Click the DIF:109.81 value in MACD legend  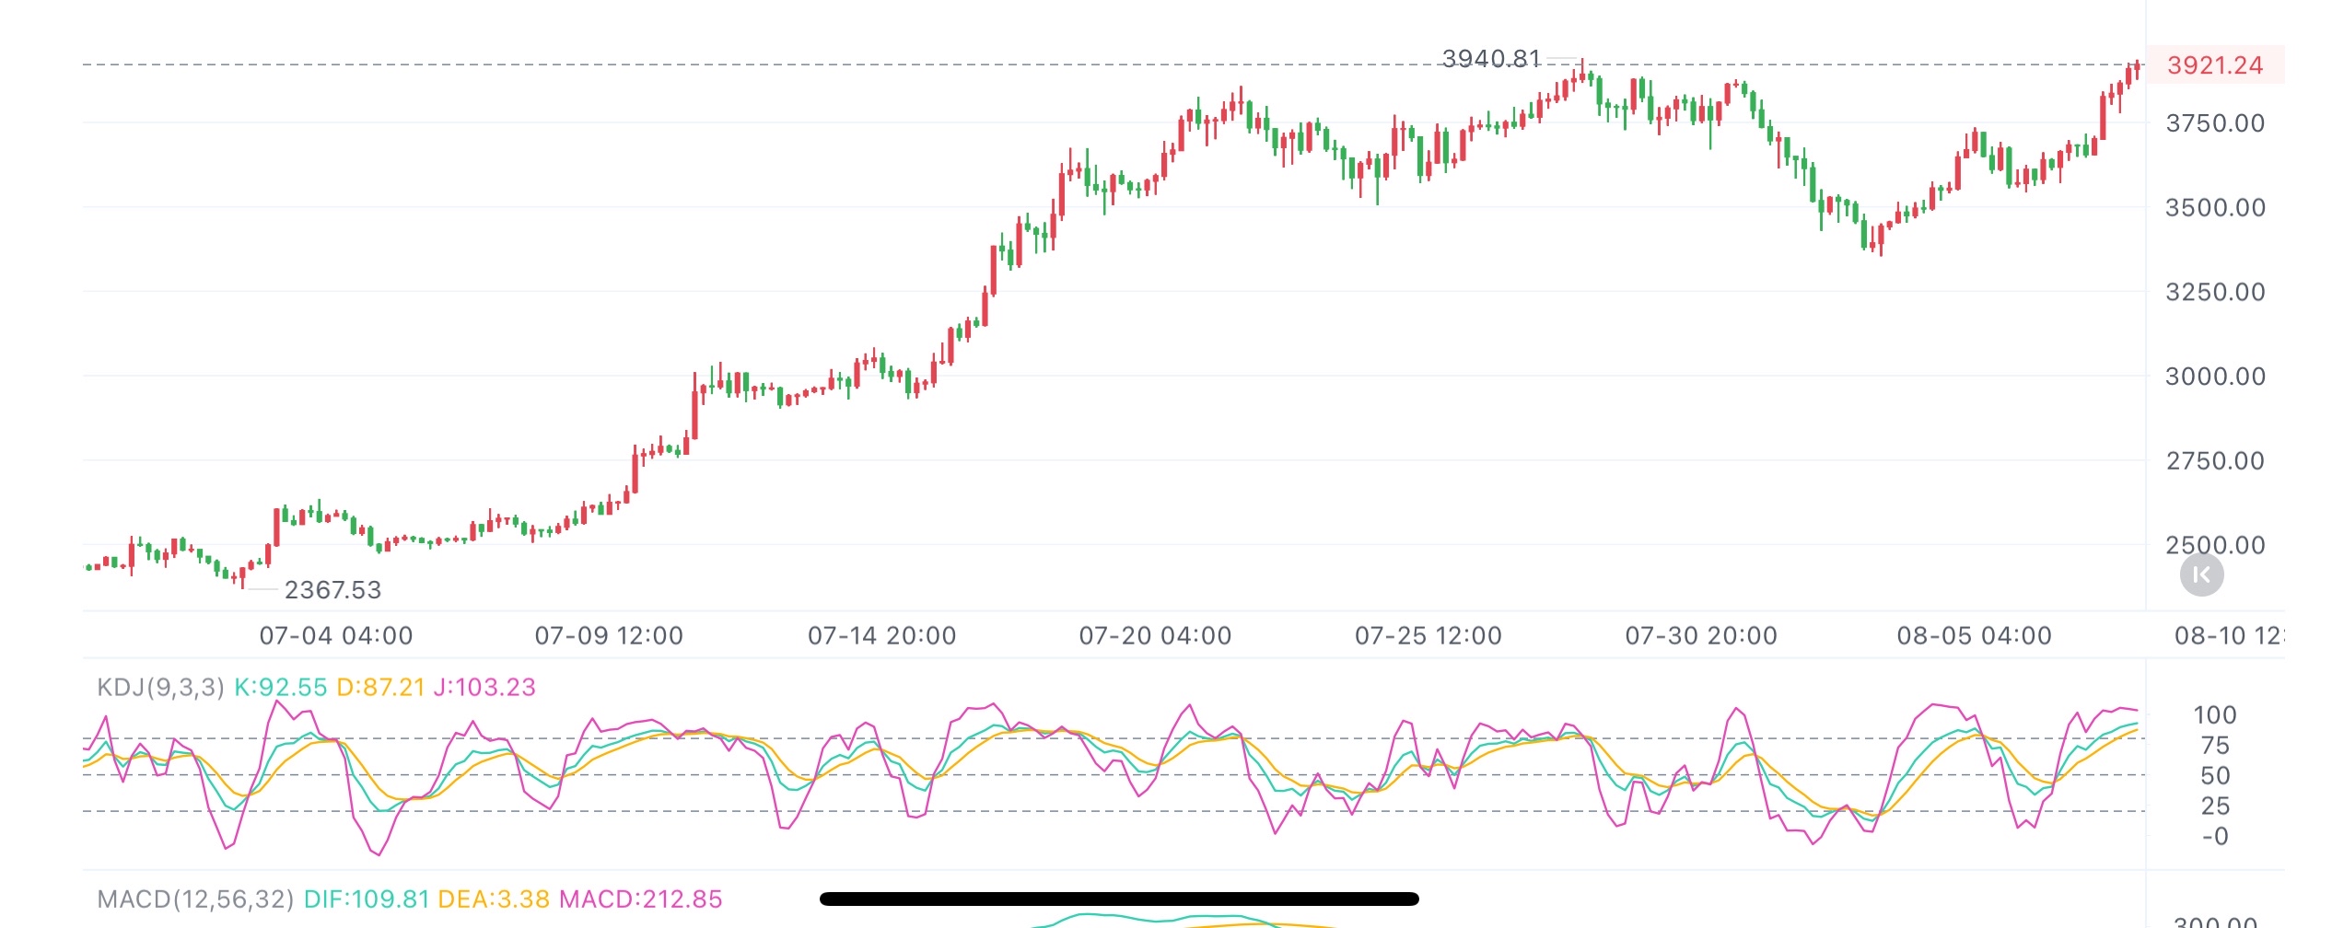pyautogui.click(x=367, y=899)
